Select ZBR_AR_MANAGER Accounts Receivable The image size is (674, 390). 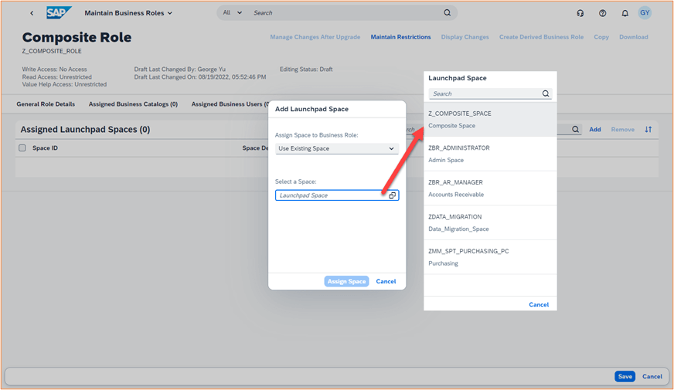490,188
